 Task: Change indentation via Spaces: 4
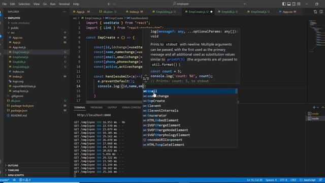(271, 180)
